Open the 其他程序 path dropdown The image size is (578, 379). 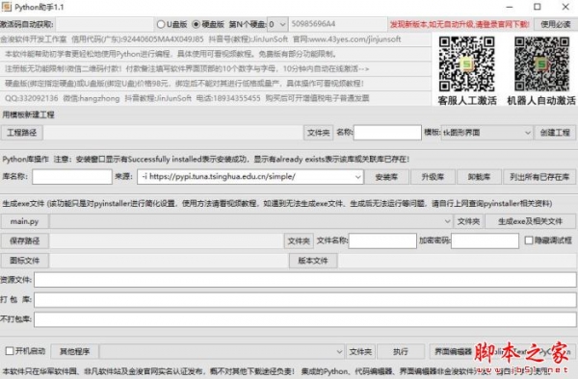(222, 351)
